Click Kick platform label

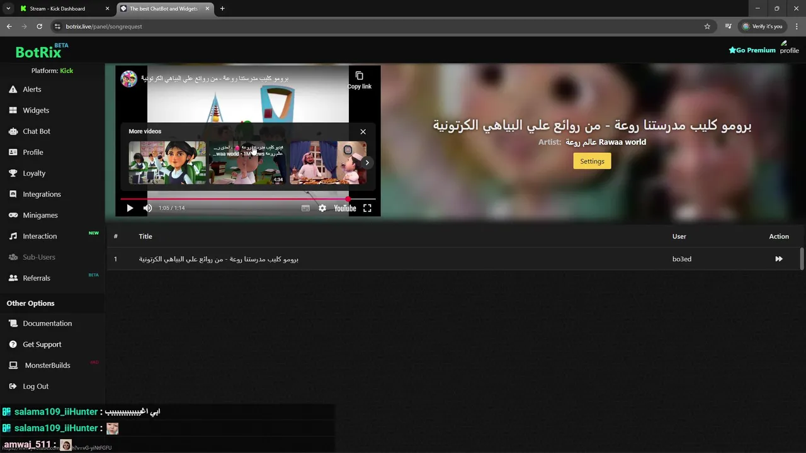pos(66,70)
